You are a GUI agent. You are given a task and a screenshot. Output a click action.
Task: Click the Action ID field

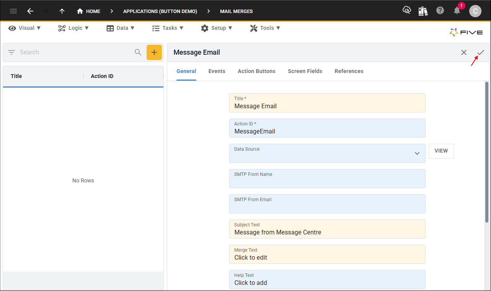327,128
